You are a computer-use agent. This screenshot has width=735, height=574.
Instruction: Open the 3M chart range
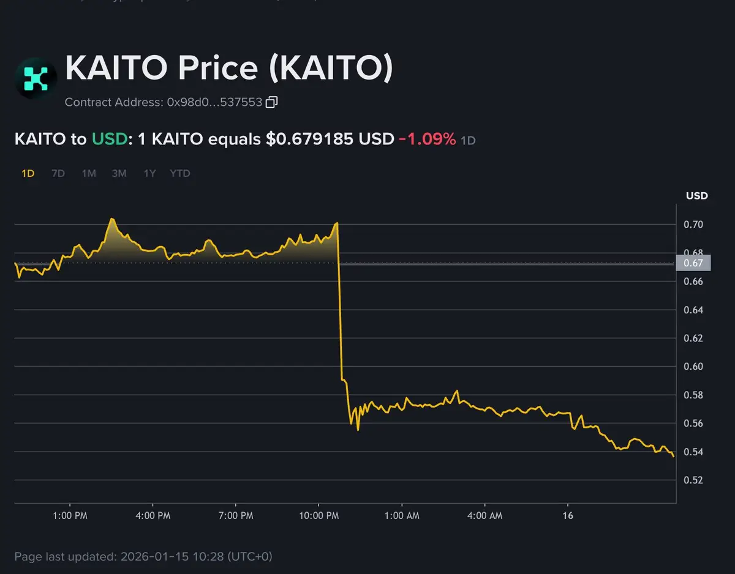[x=119, y=173]
